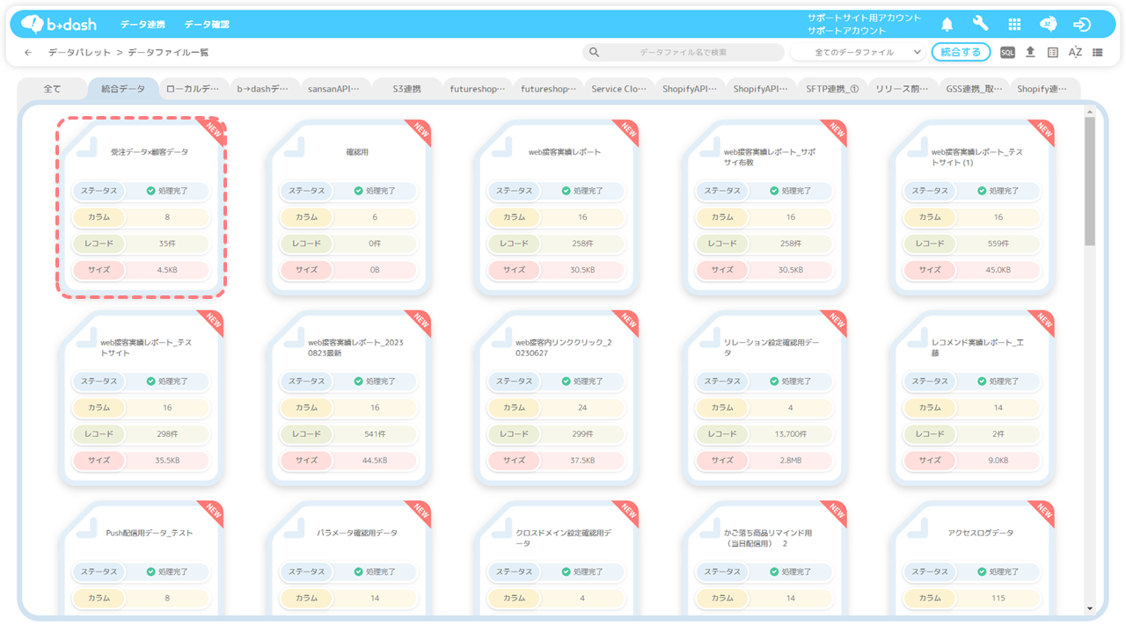1126x633 pixels.
Task: Select the 統合データ tab
Action: (123, 89)
